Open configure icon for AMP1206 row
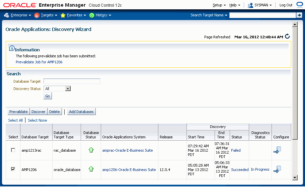The height and width of the screenshot is (187, 305). [x=277, y=169]
